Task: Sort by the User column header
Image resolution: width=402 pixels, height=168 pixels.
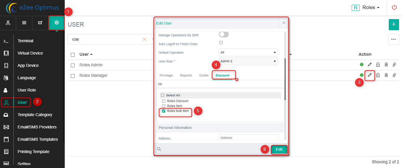Action: coord(86,54)
